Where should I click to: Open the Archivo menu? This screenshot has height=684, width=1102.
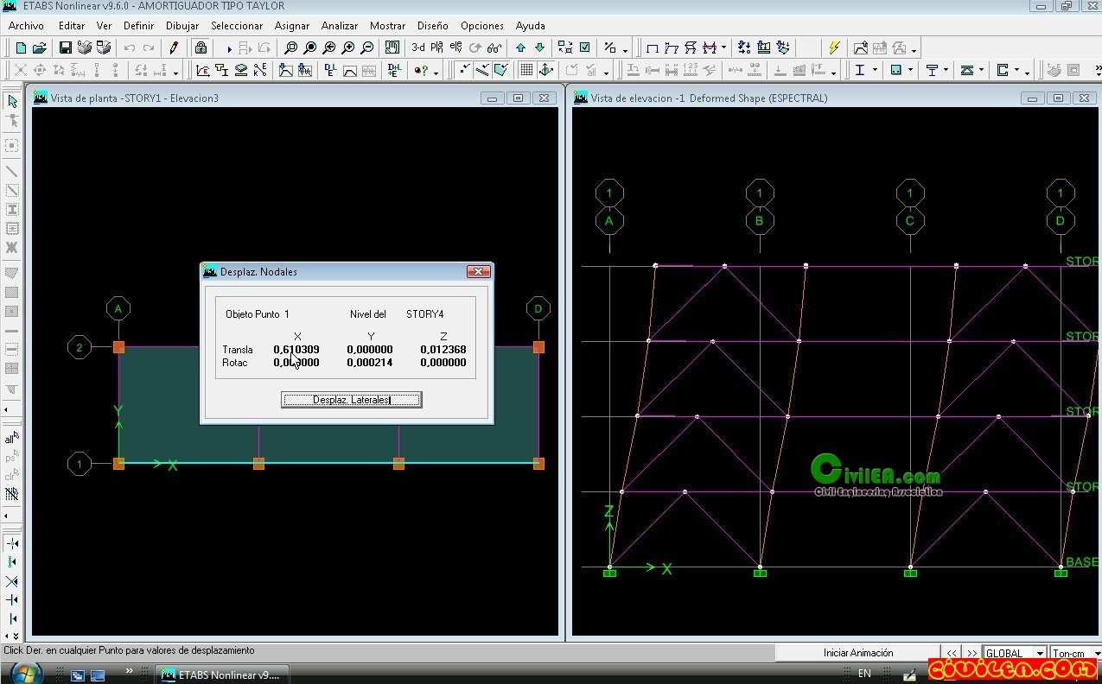point(26,26)
